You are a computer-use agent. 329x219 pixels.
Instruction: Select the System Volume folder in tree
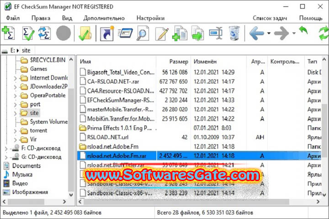coord(44,122)
